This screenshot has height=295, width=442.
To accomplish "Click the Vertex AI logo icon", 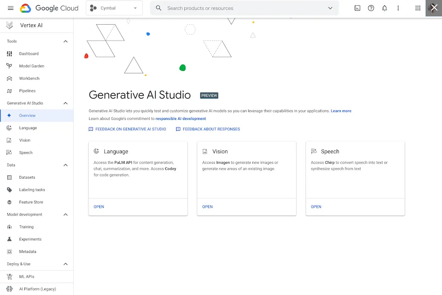I will point(9,25).
